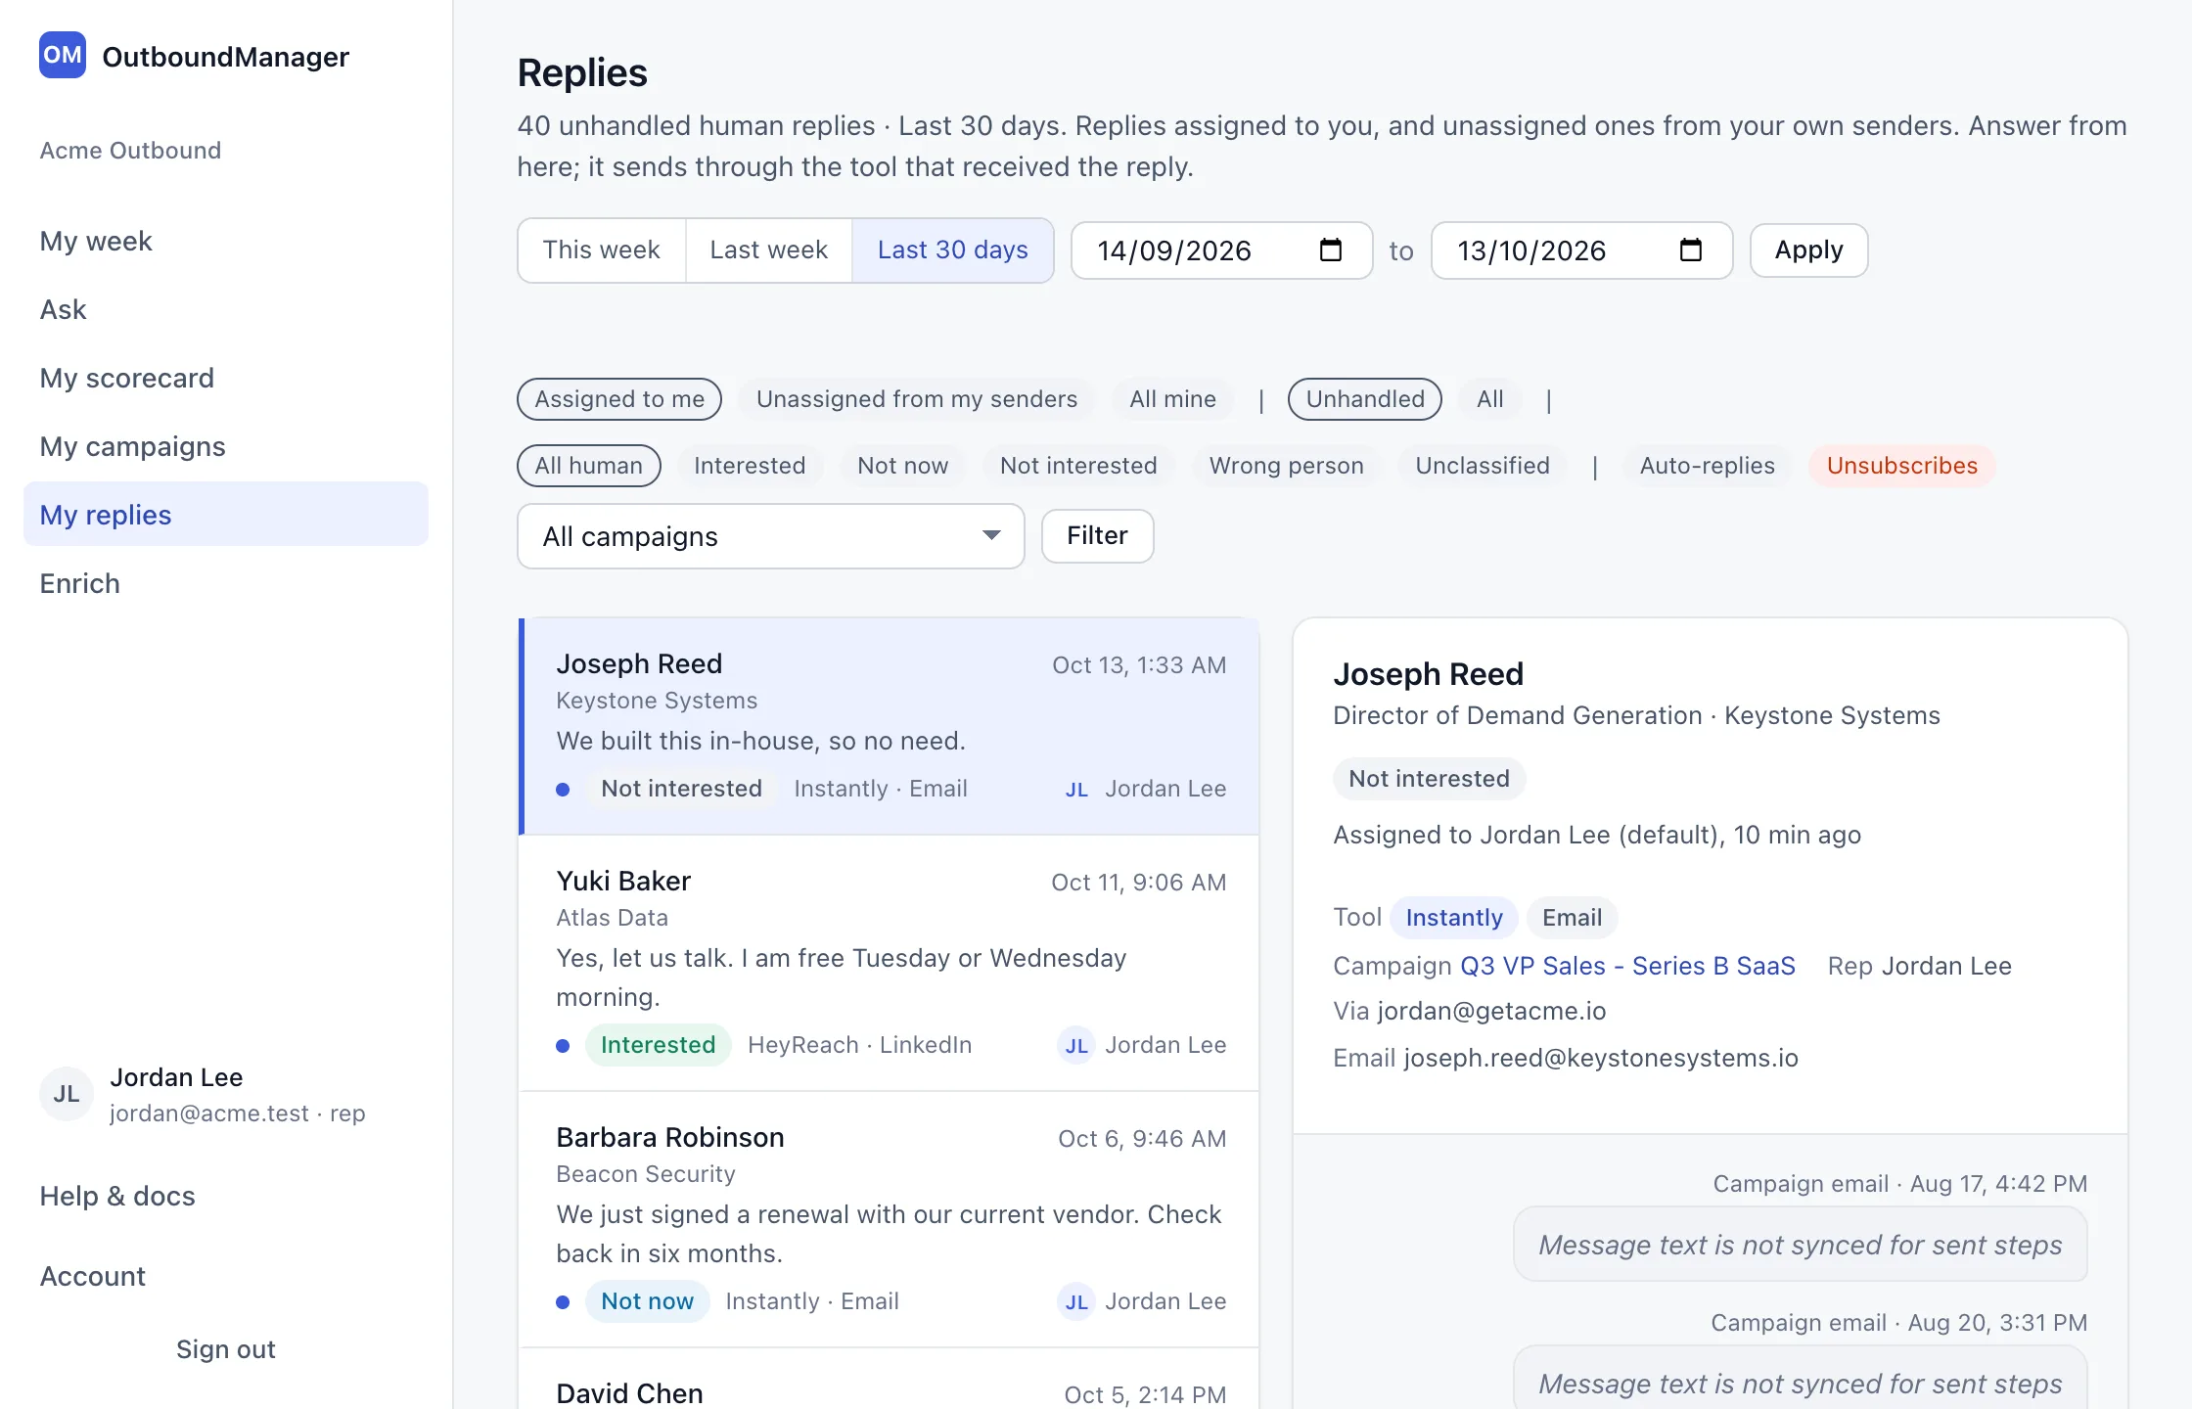This screenshot has width=2192, height=1409.
Task: Select the Last 30 days range
Action: point(953,250)
